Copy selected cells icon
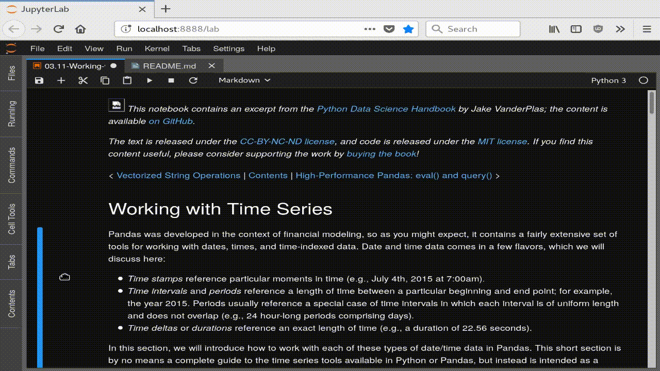This screenshot has height=371, width=660. [x=105, y=80]
